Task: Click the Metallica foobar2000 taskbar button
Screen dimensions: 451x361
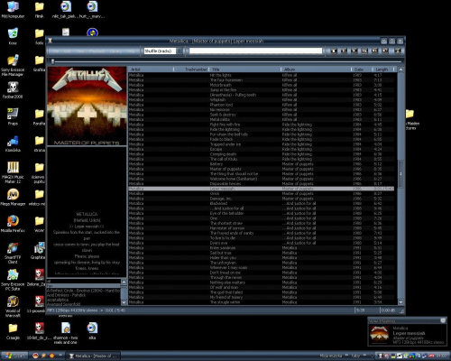Action: 93,356
